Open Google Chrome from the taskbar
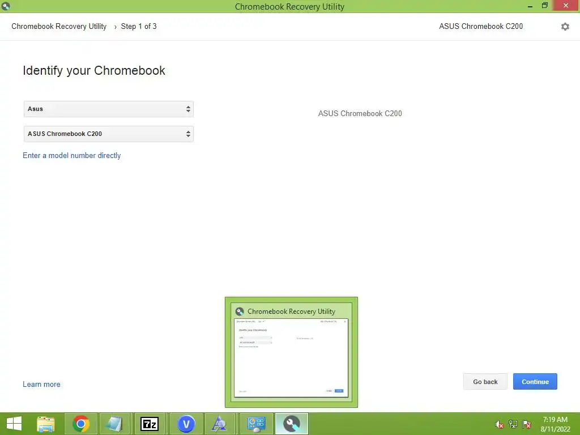Image resolution: width=580 pixels, height=435 pixels. 81,424
